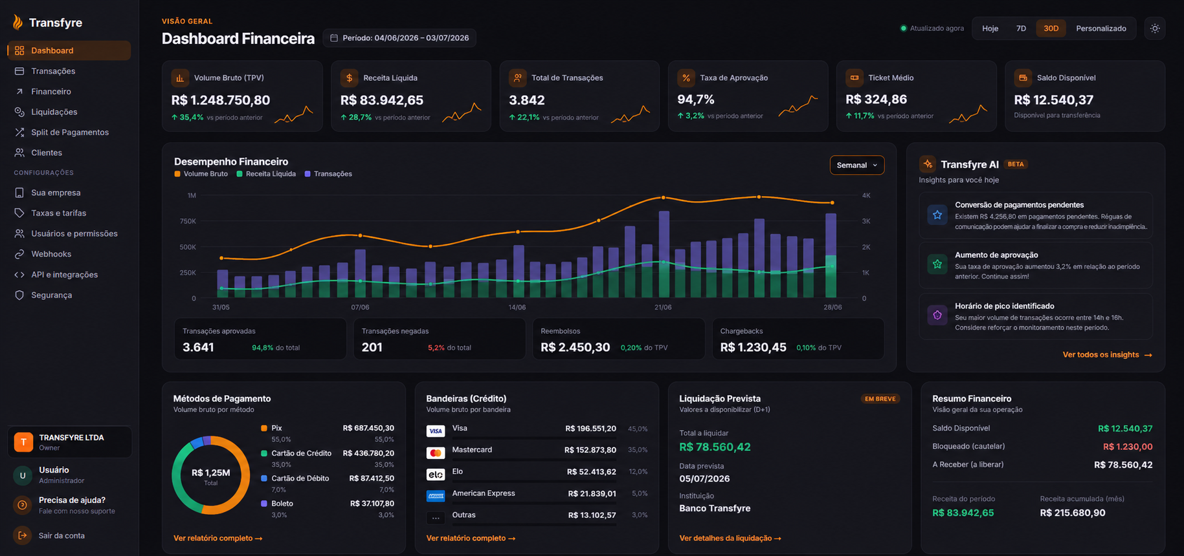Select the 7D period tab
The width and height of the screenshot is (1184, 556).
point(1021,28)
